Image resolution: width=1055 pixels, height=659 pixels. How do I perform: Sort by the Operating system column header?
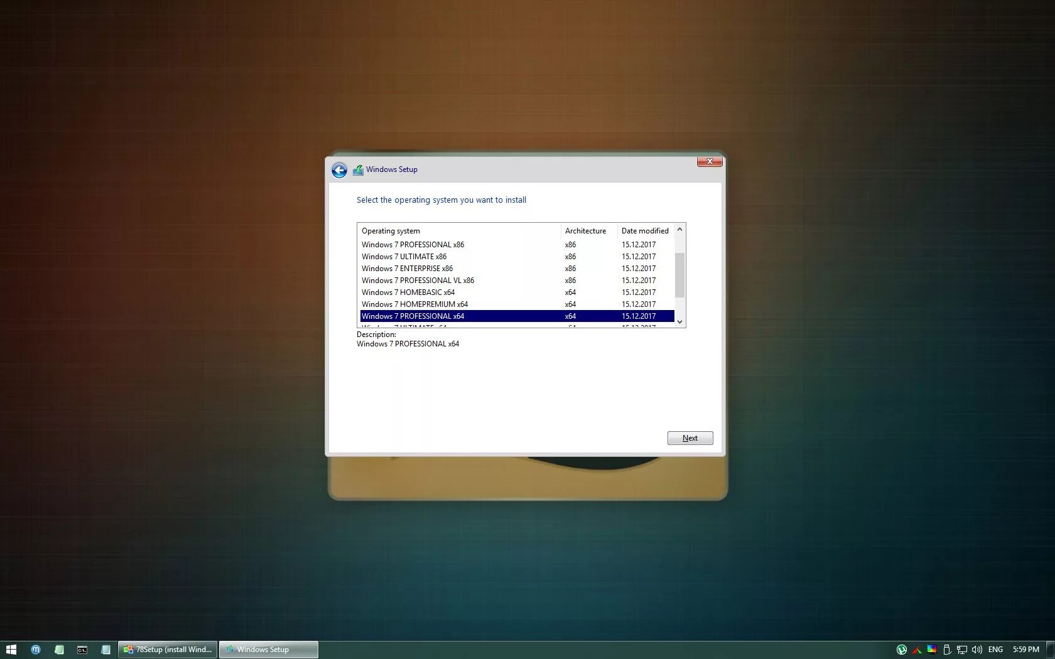point(459,231)
